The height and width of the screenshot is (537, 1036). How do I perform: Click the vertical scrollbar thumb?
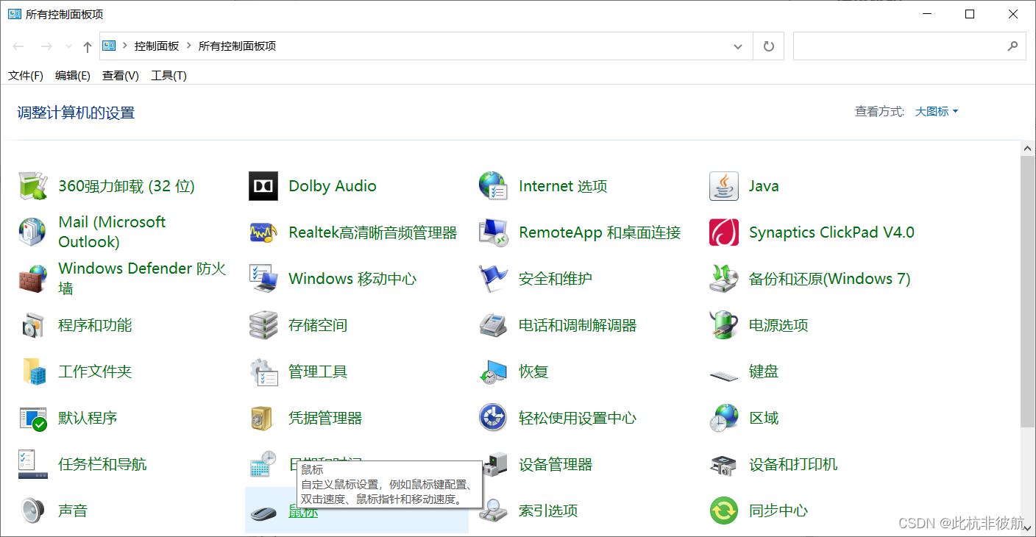coord(1027,291)
